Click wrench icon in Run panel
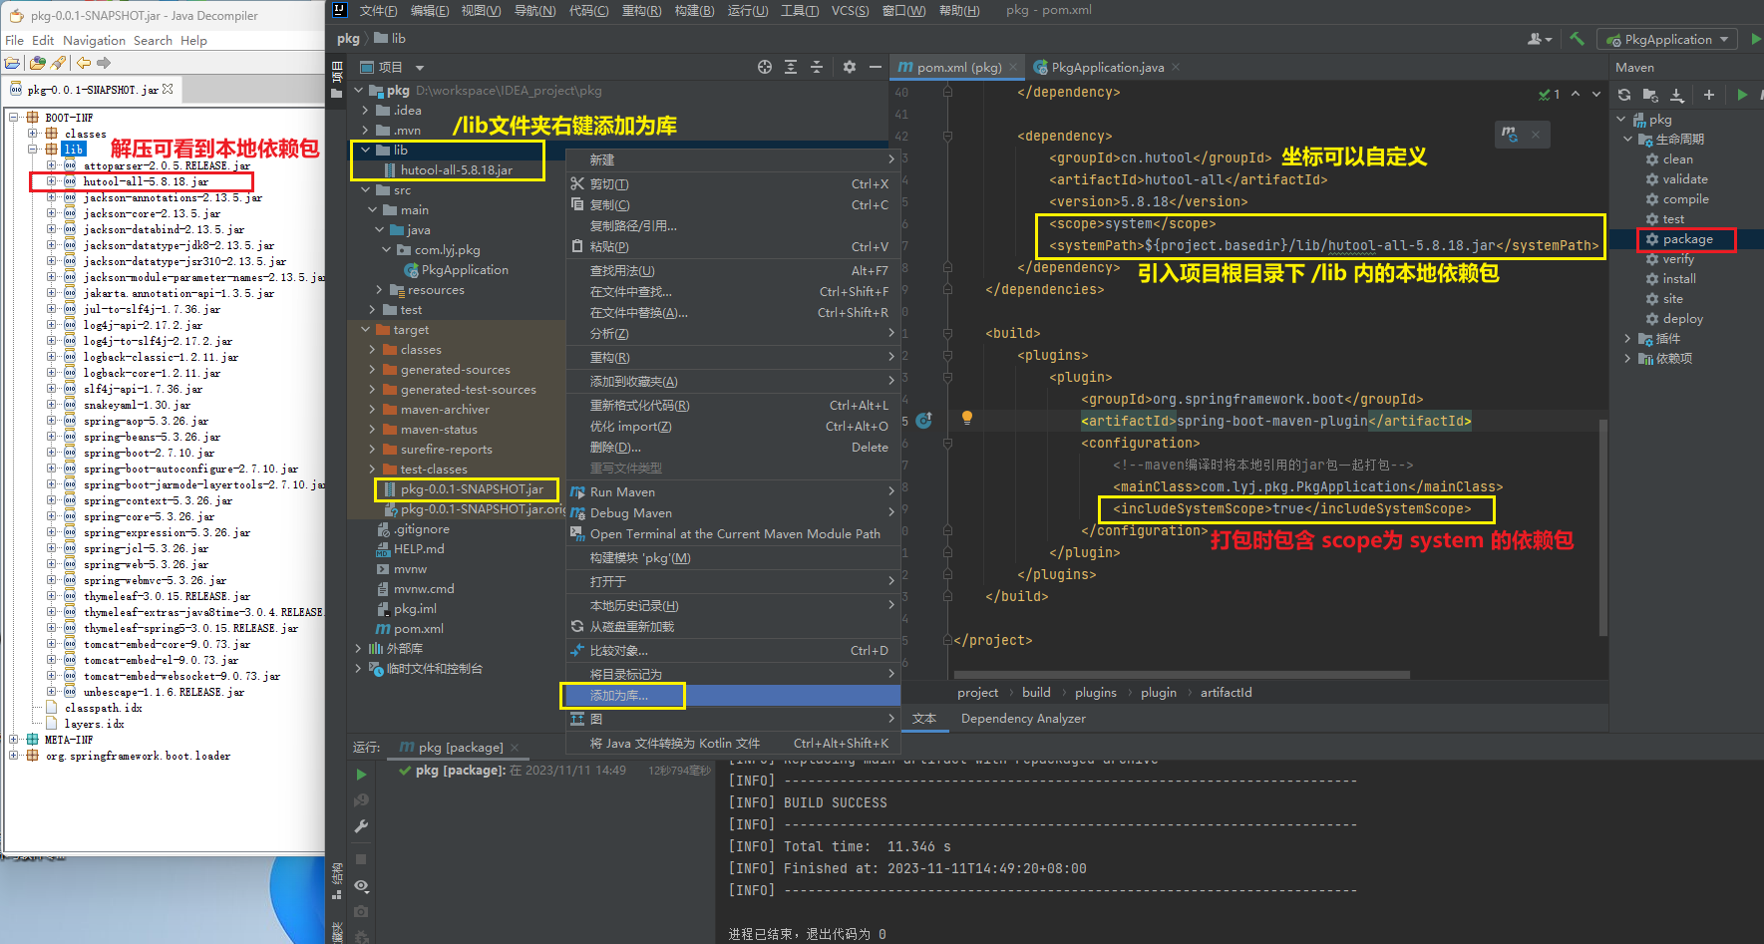1764x944 pixels. 361,826
